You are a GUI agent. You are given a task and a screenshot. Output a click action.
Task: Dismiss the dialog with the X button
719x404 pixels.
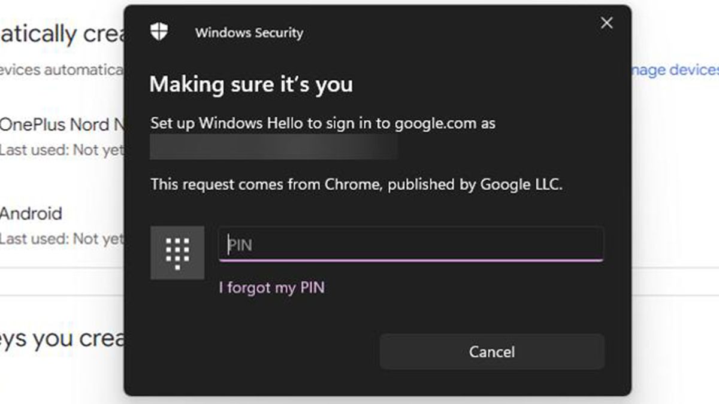(x=606, y=23)
